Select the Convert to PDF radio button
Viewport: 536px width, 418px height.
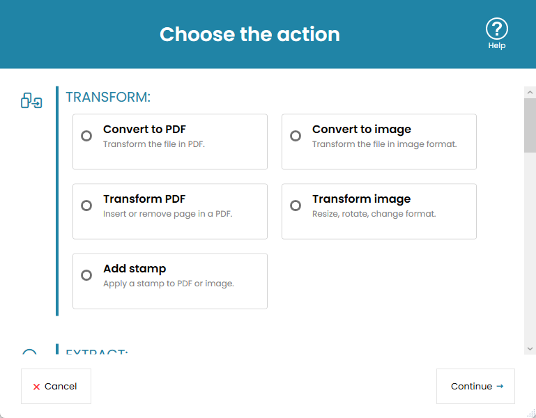tap(86, 136)
